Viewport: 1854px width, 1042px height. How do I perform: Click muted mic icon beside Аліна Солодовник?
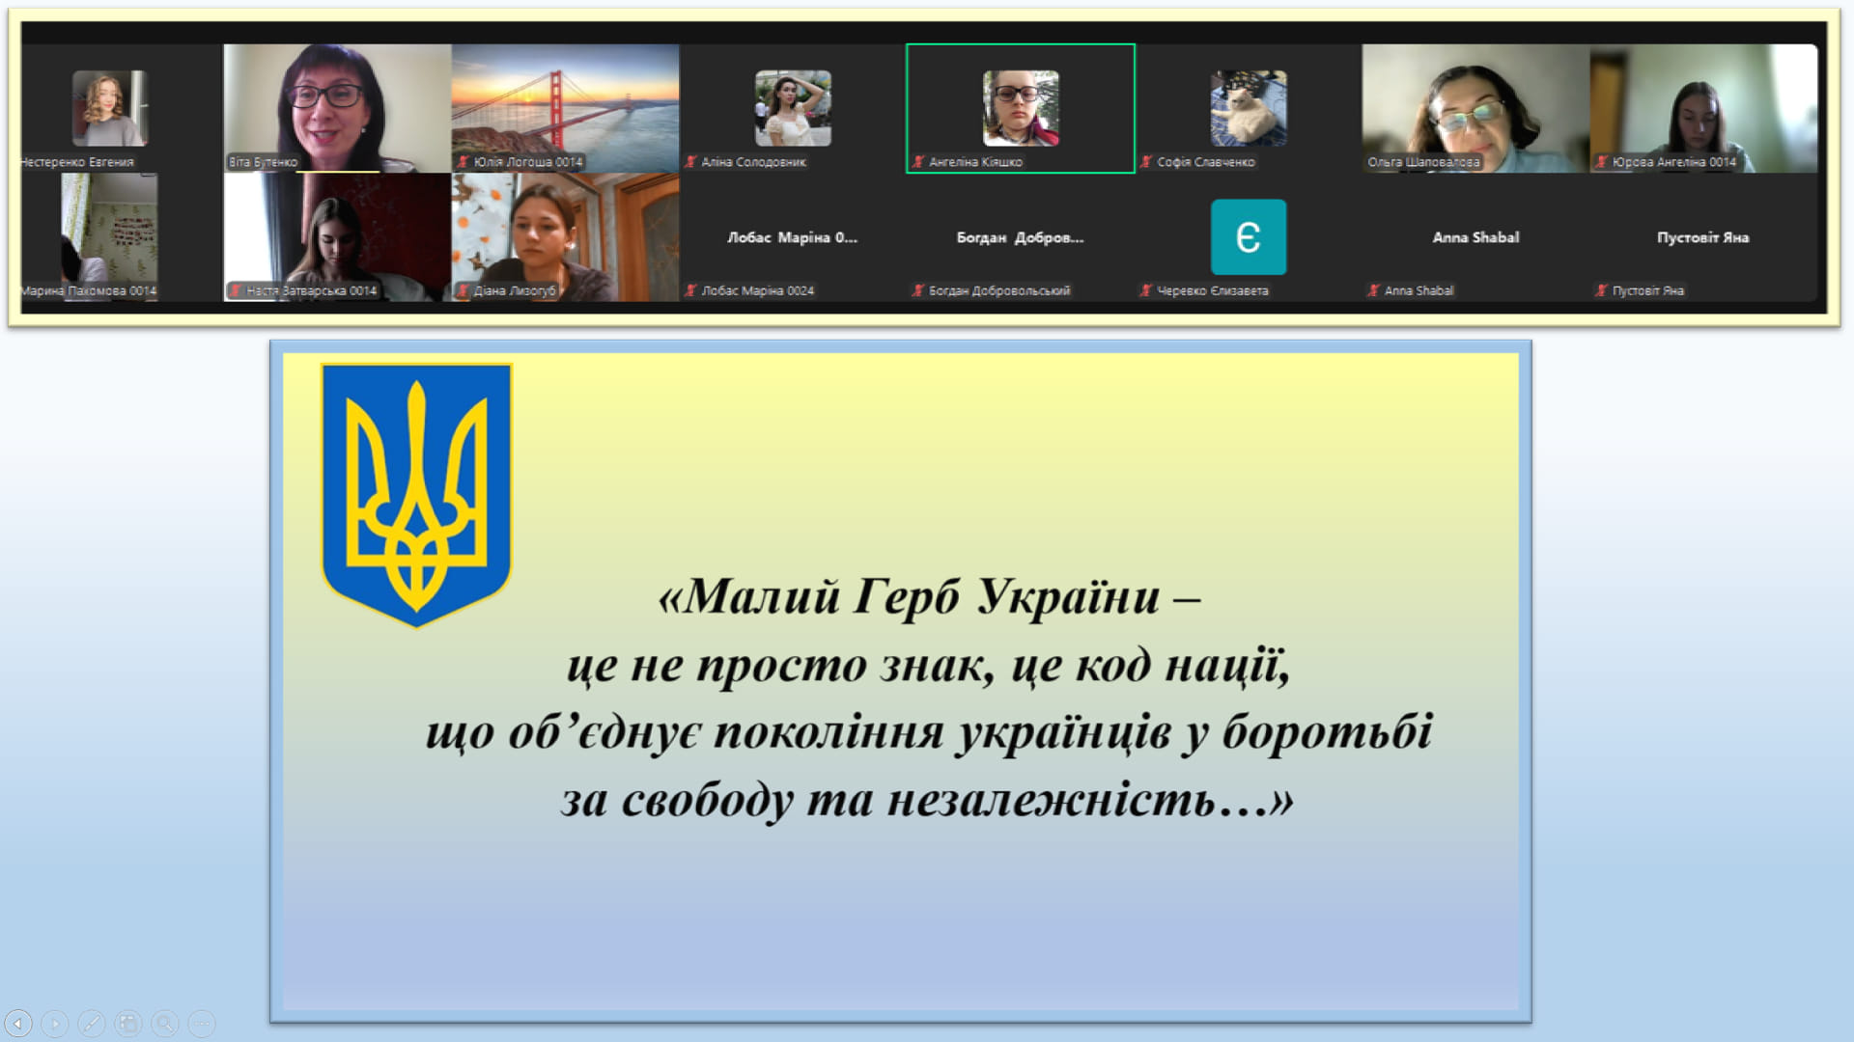click(690, 162)
